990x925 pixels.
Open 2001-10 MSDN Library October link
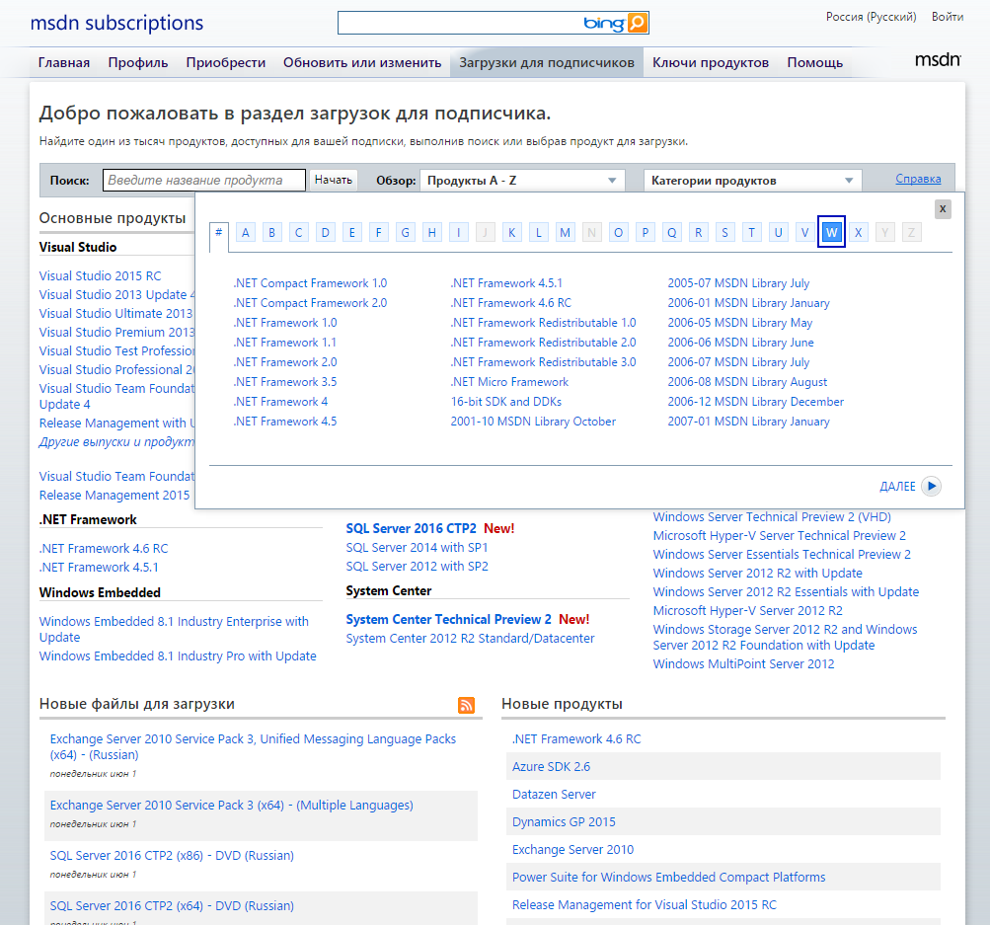click(x=533, y=422)
